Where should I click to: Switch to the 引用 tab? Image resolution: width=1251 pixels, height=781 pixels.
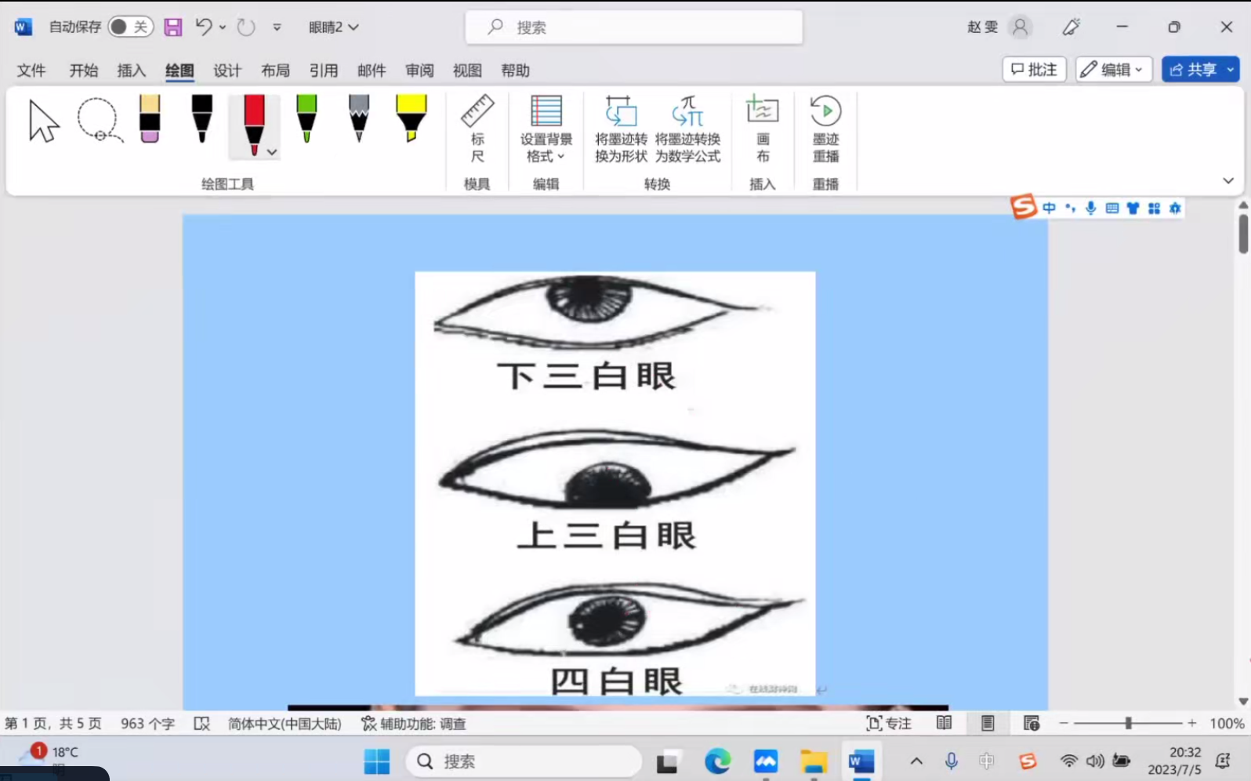click(324, 71)
